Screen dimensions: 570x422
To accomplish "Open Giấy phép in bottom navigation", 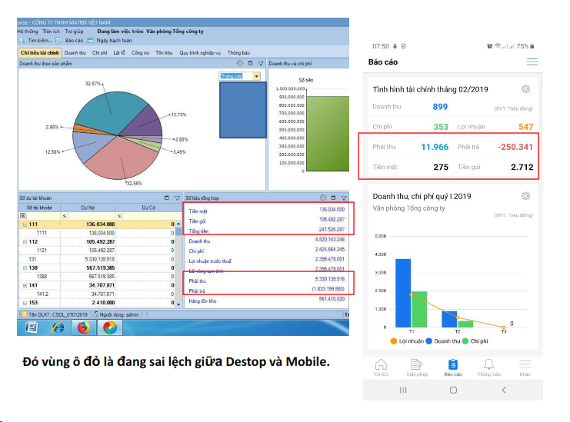I will click(x=416, y=366).
